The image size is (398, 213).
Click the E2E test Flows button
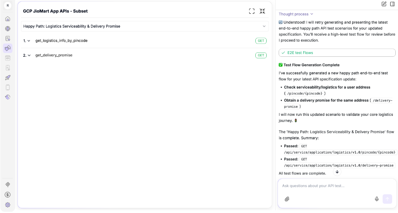(x=337, y=52)
